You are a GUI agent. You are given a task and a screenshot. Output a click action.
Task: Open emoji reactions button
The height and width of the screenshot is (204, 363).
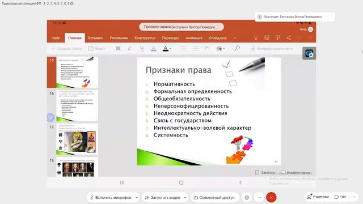pyautogui.click(x=247, y=198)
